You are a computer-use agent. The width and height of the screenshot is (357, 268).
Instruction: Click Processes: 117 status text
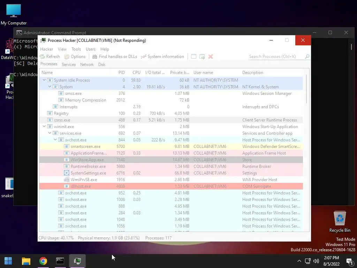159,238
